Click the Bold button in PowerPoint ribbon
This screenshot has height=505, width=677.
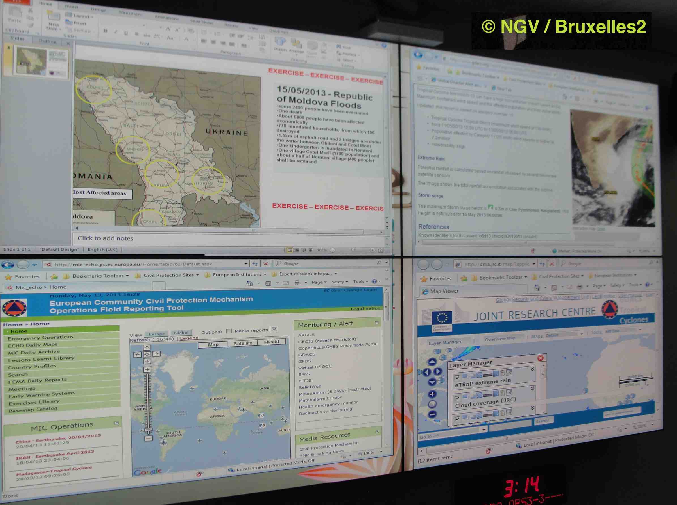pos(106,31)
